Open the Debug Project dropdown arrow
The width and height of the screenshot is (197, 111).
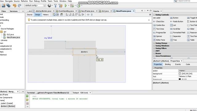pyautogui.click(x=75, y=6)
